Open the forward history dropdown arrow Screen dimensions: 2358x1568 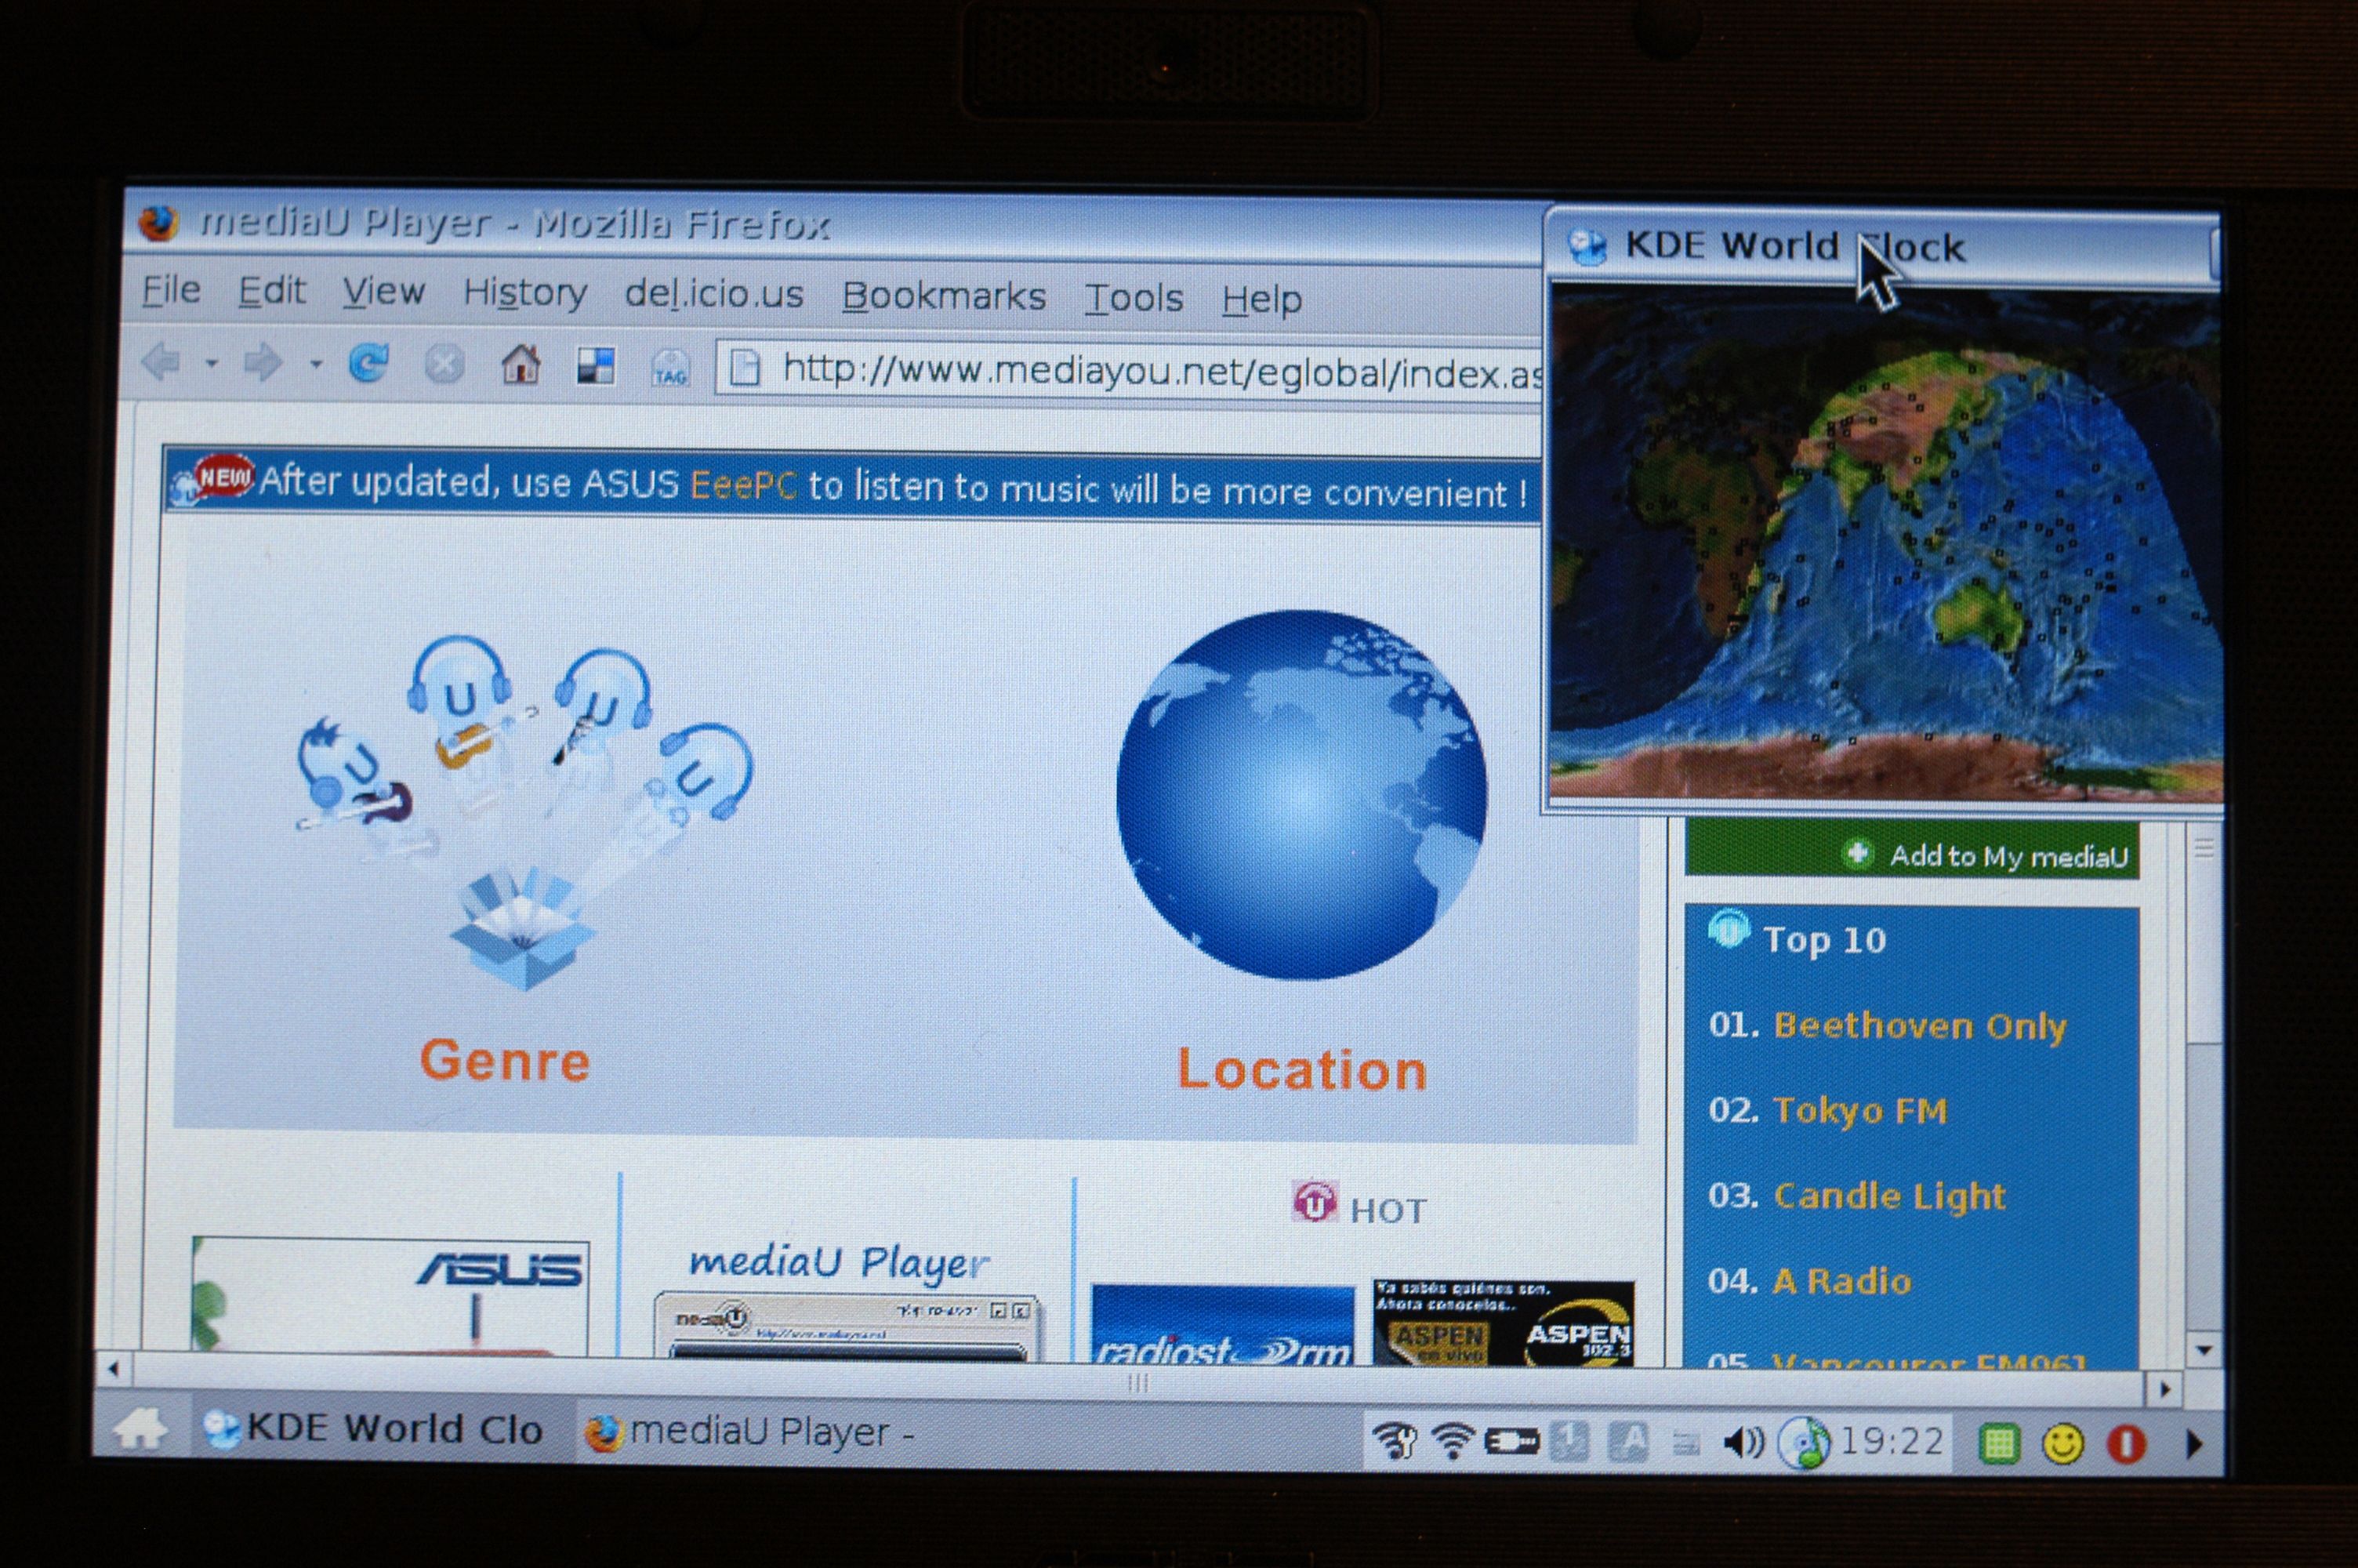[316, 364]
